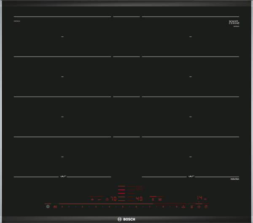Toggle the left FlexInduction zone link symbol
Viewport: 253px width, 223px height.
point(63,176)
